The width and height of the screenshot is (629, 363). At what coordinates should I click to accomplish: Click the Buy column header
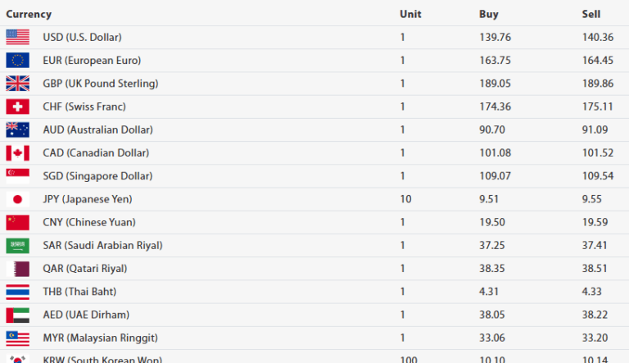pos(488,14)
